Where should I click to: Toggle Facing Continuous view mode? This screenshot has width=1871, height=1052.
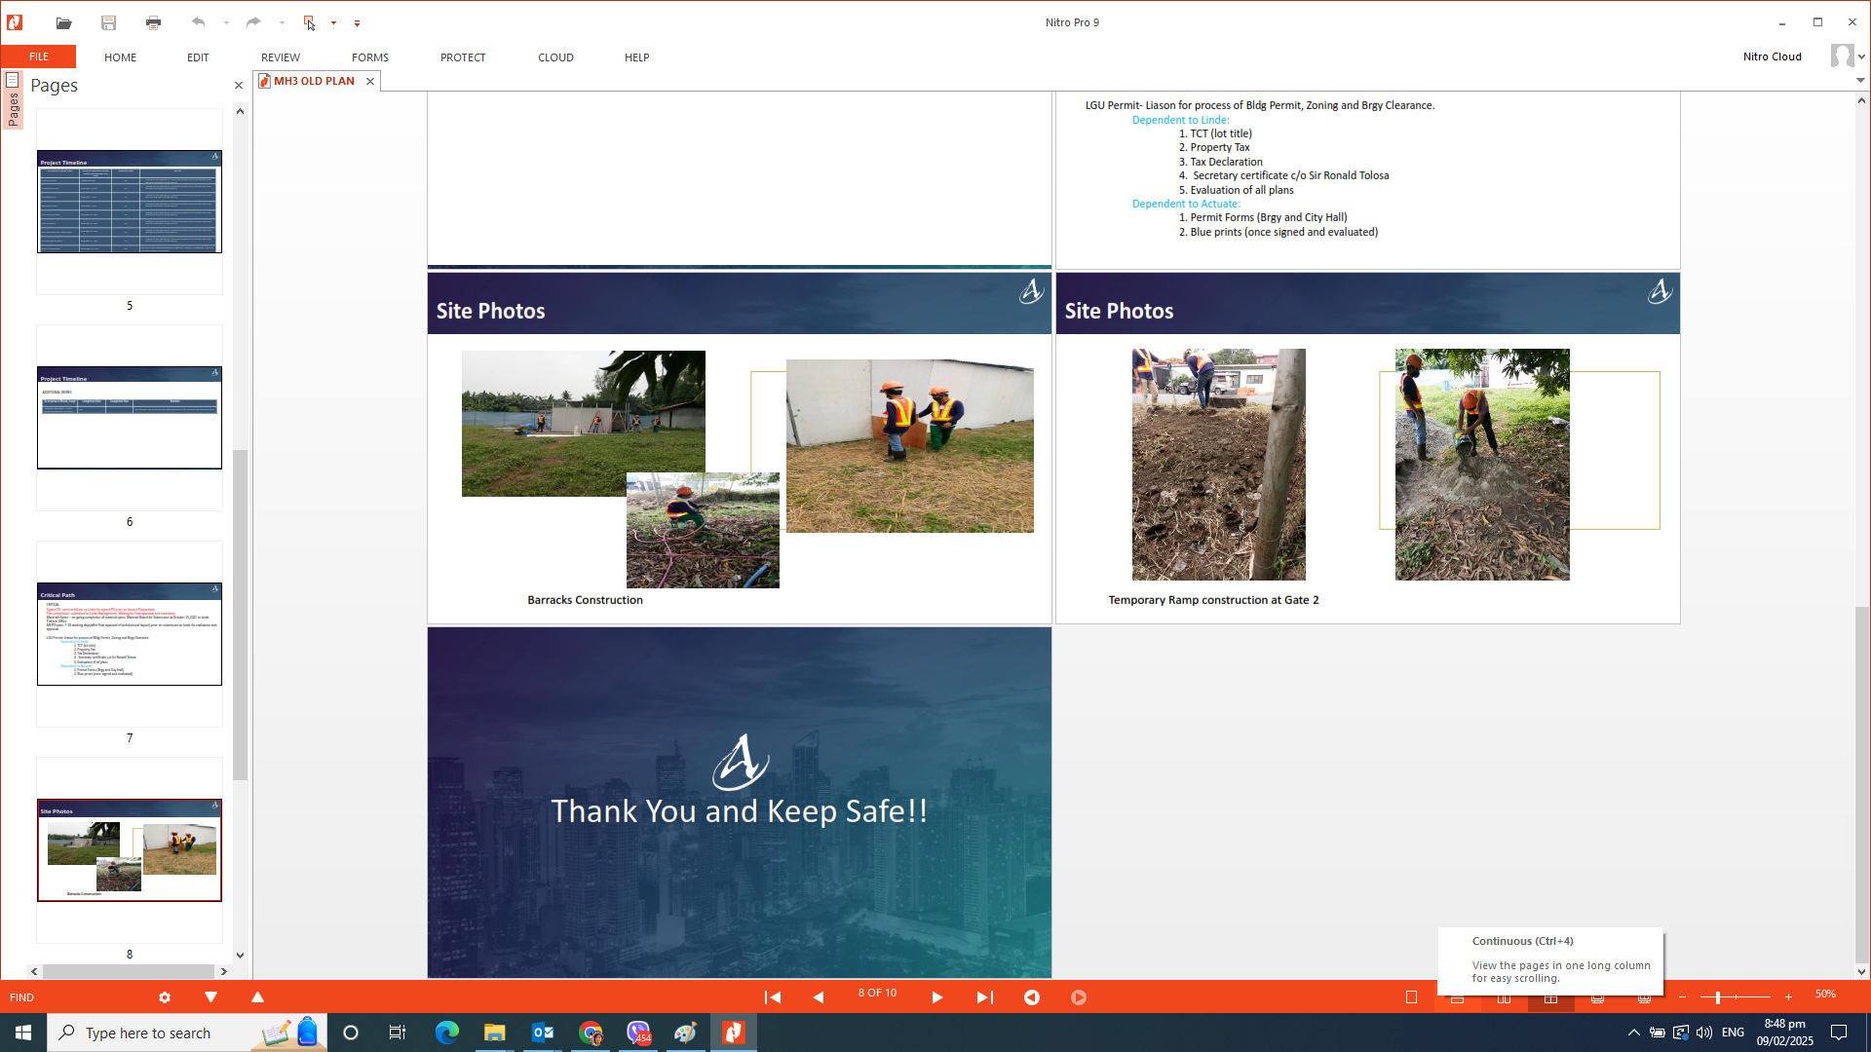pyautogui.click(x=1550, y=998)
